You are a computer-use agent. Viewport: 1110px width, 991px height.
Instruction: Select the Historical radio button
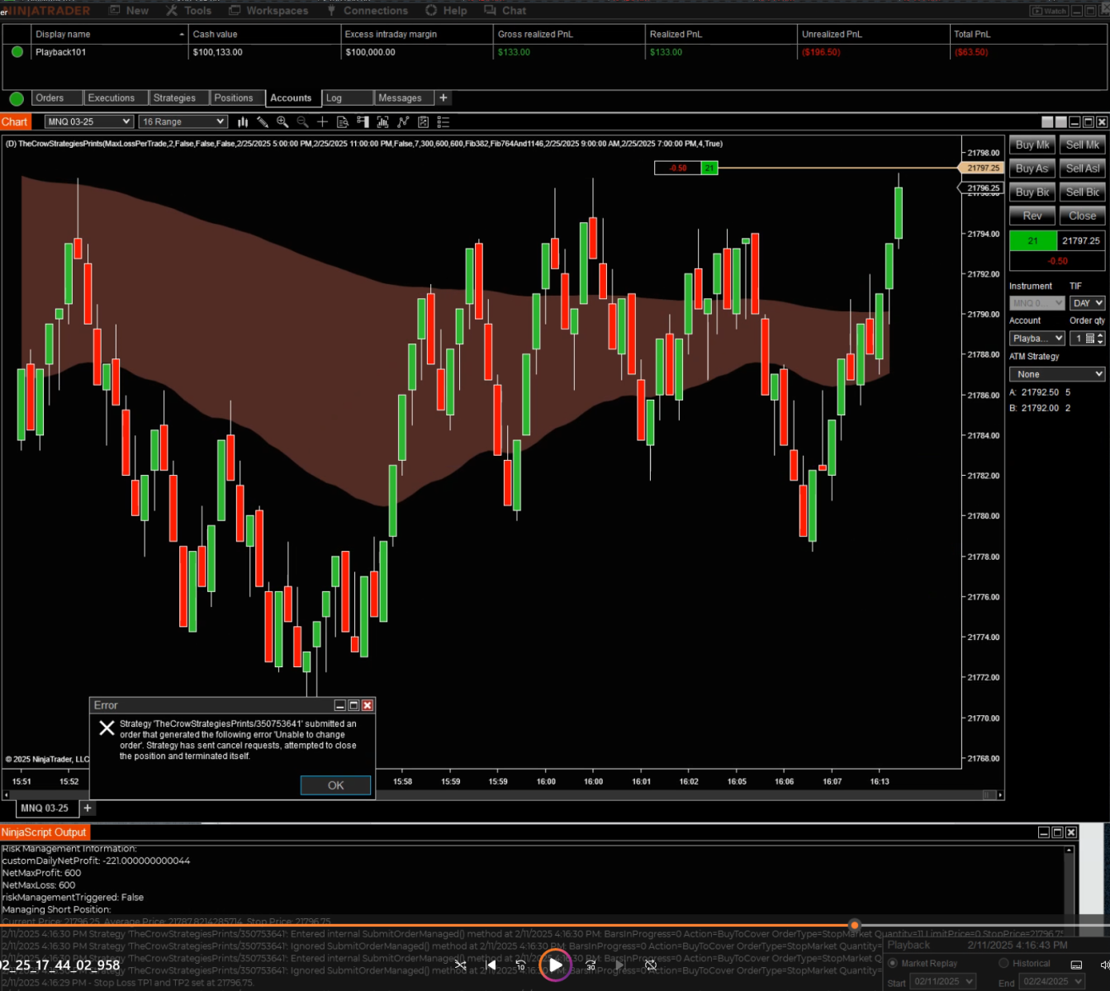point(1004,963)
